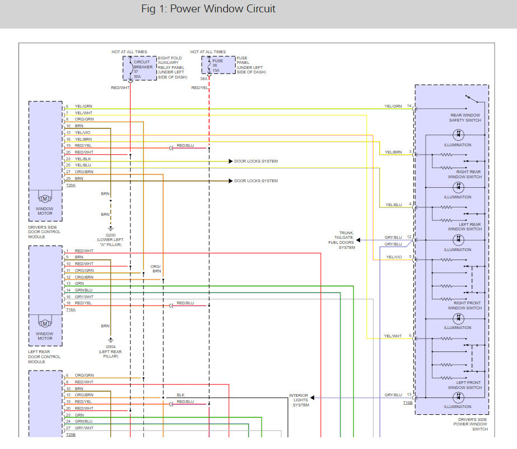Viewport: 517px width, 449px height.
Task: Click the window motor symbol in driver's side module
Action: 45,198
